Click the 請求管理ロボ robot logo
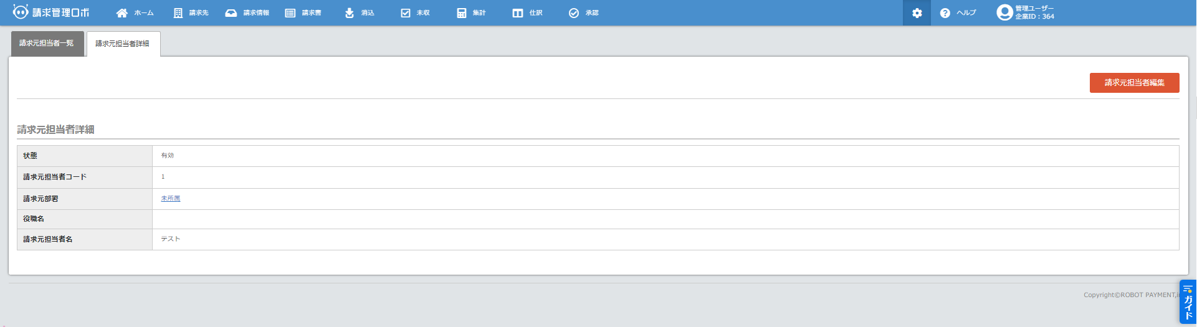Viewport: 1197px width, 327px height. point(21,12)
